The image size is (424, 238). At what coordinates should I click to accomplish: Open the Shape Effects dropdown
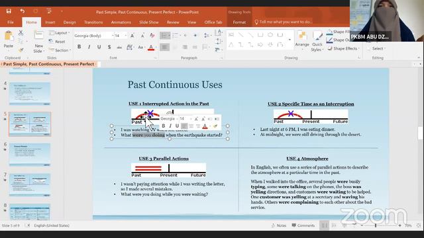pos(343,48)
